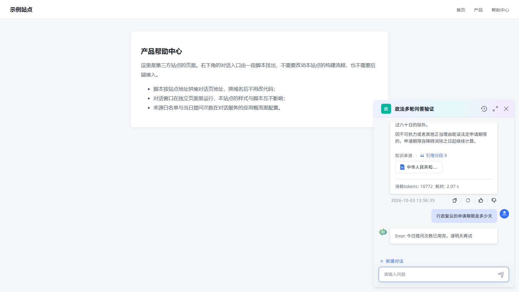Copy the answer with copy icon

pyautogui.click(x=455, y=200)
